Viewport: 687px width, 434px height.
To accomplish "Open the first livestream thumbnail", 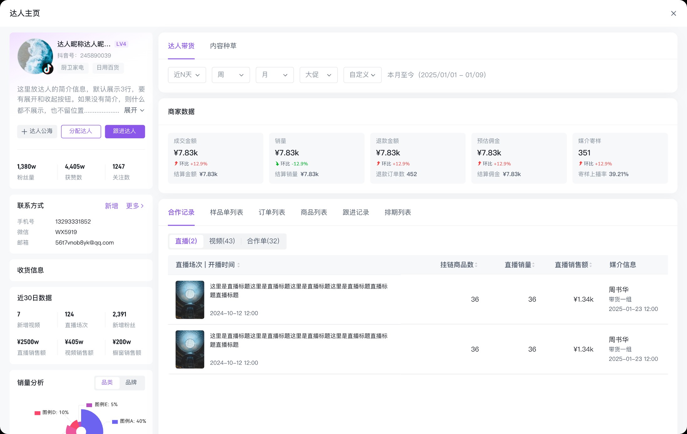I will (190, 299).
